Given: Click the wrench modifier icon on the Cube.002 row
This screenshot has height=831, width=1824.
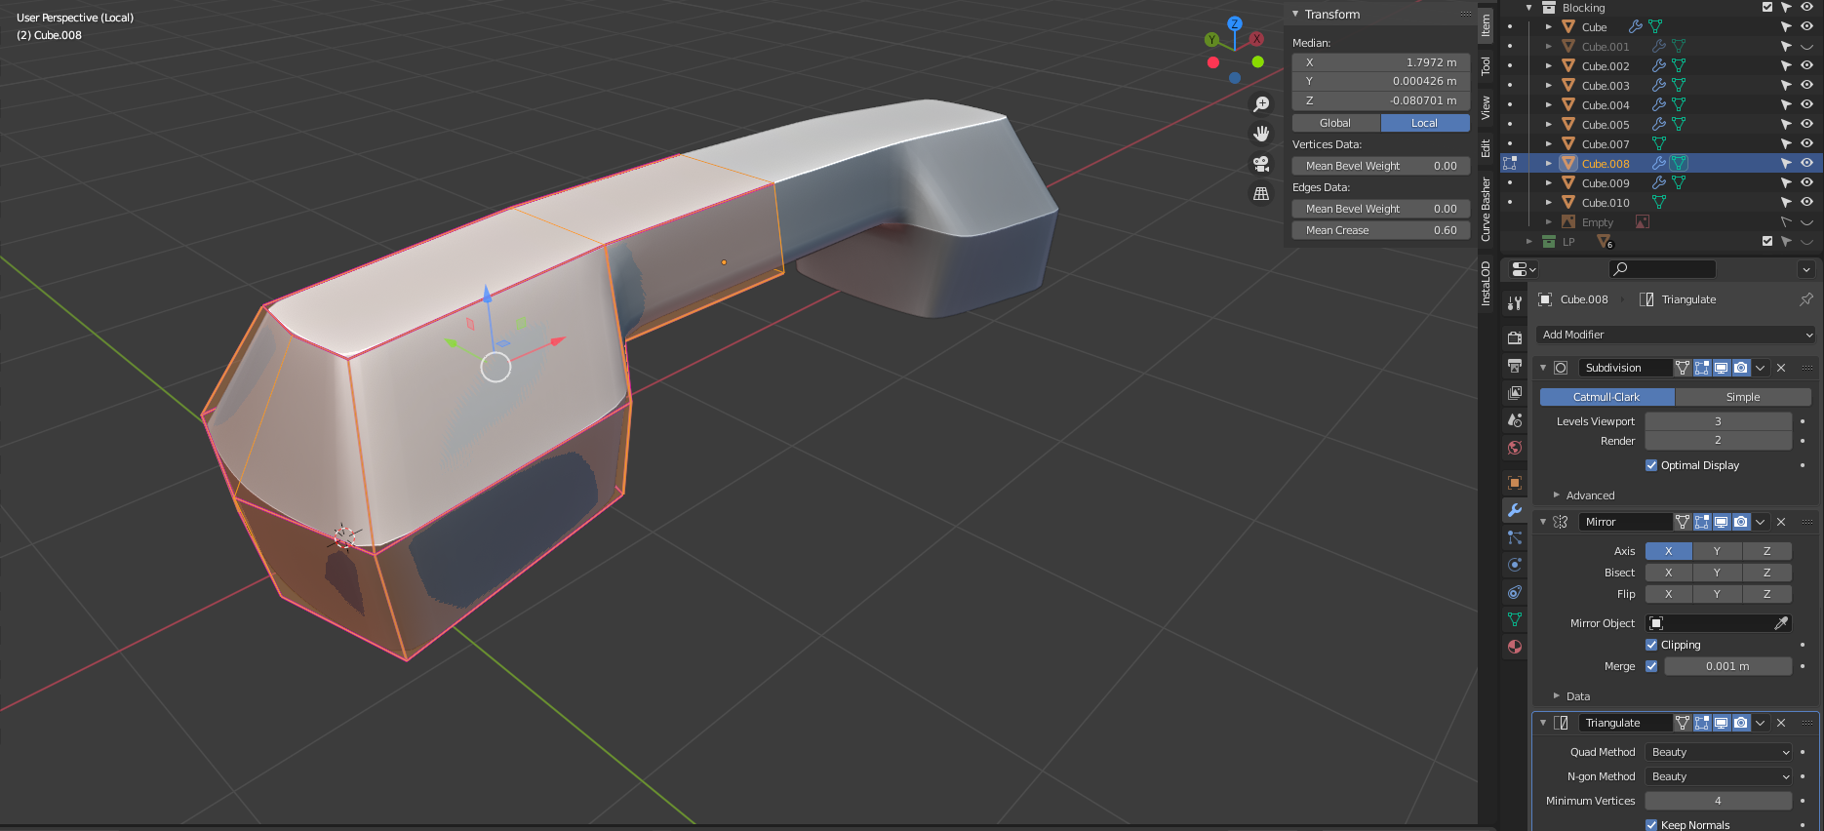Looking at the screenshot, I should (x=1658, y=65).
